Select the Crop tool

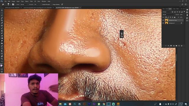2,20
